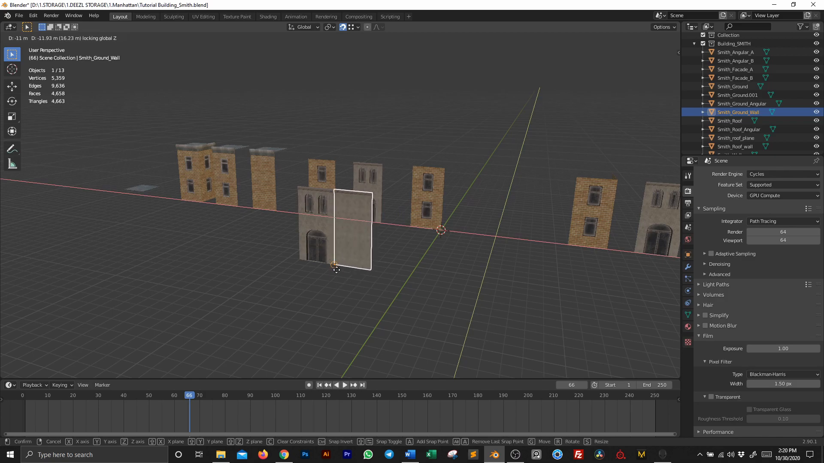Select the Measure tool
Image resolution: width=824 pixels, height=463 pixels.
pyautogui.click(x=12, y=164)
